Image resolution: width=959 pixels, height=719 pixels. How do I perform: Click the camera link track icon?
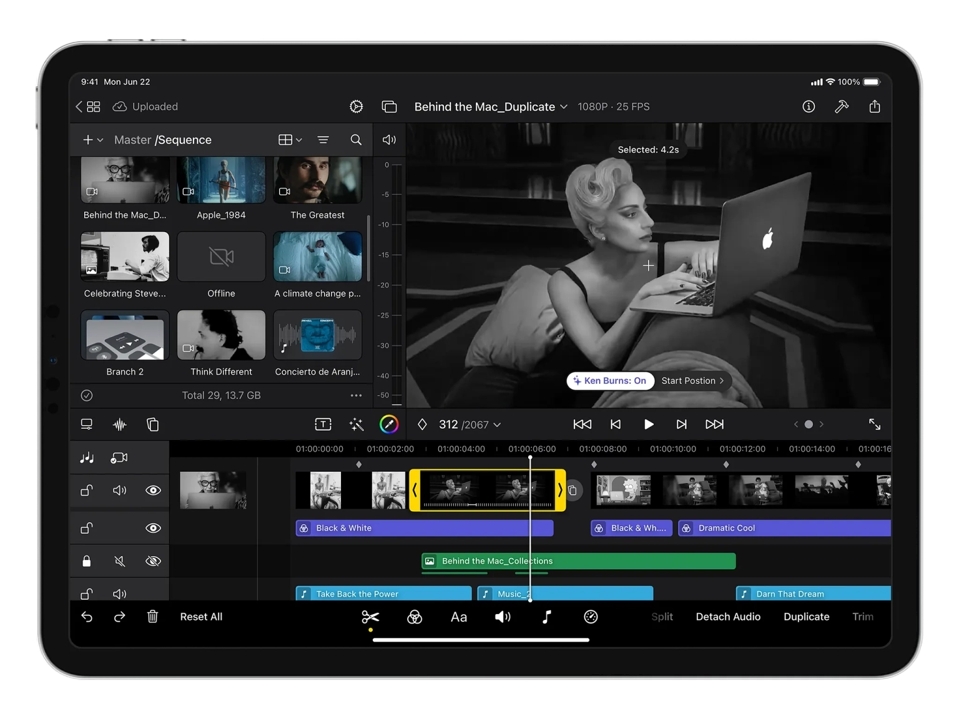click(x=119, y=457)
